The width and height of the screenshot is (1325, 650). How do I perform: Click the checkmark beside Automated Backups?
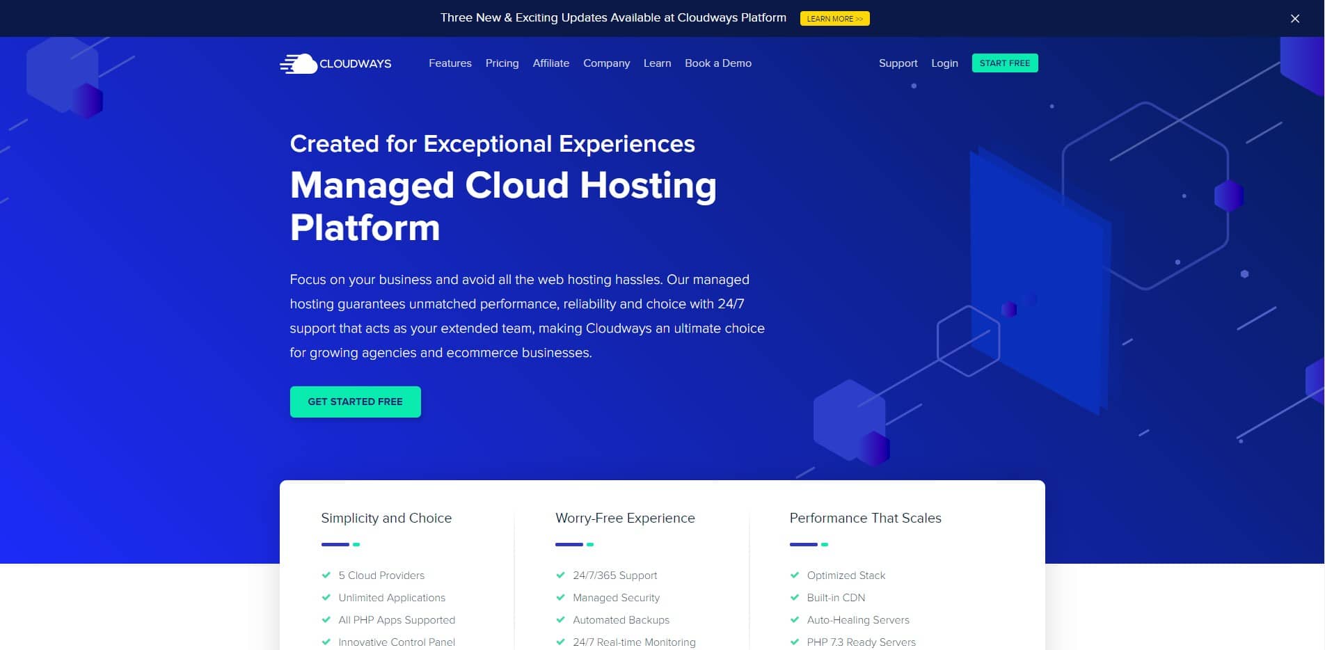pos(560,619)
